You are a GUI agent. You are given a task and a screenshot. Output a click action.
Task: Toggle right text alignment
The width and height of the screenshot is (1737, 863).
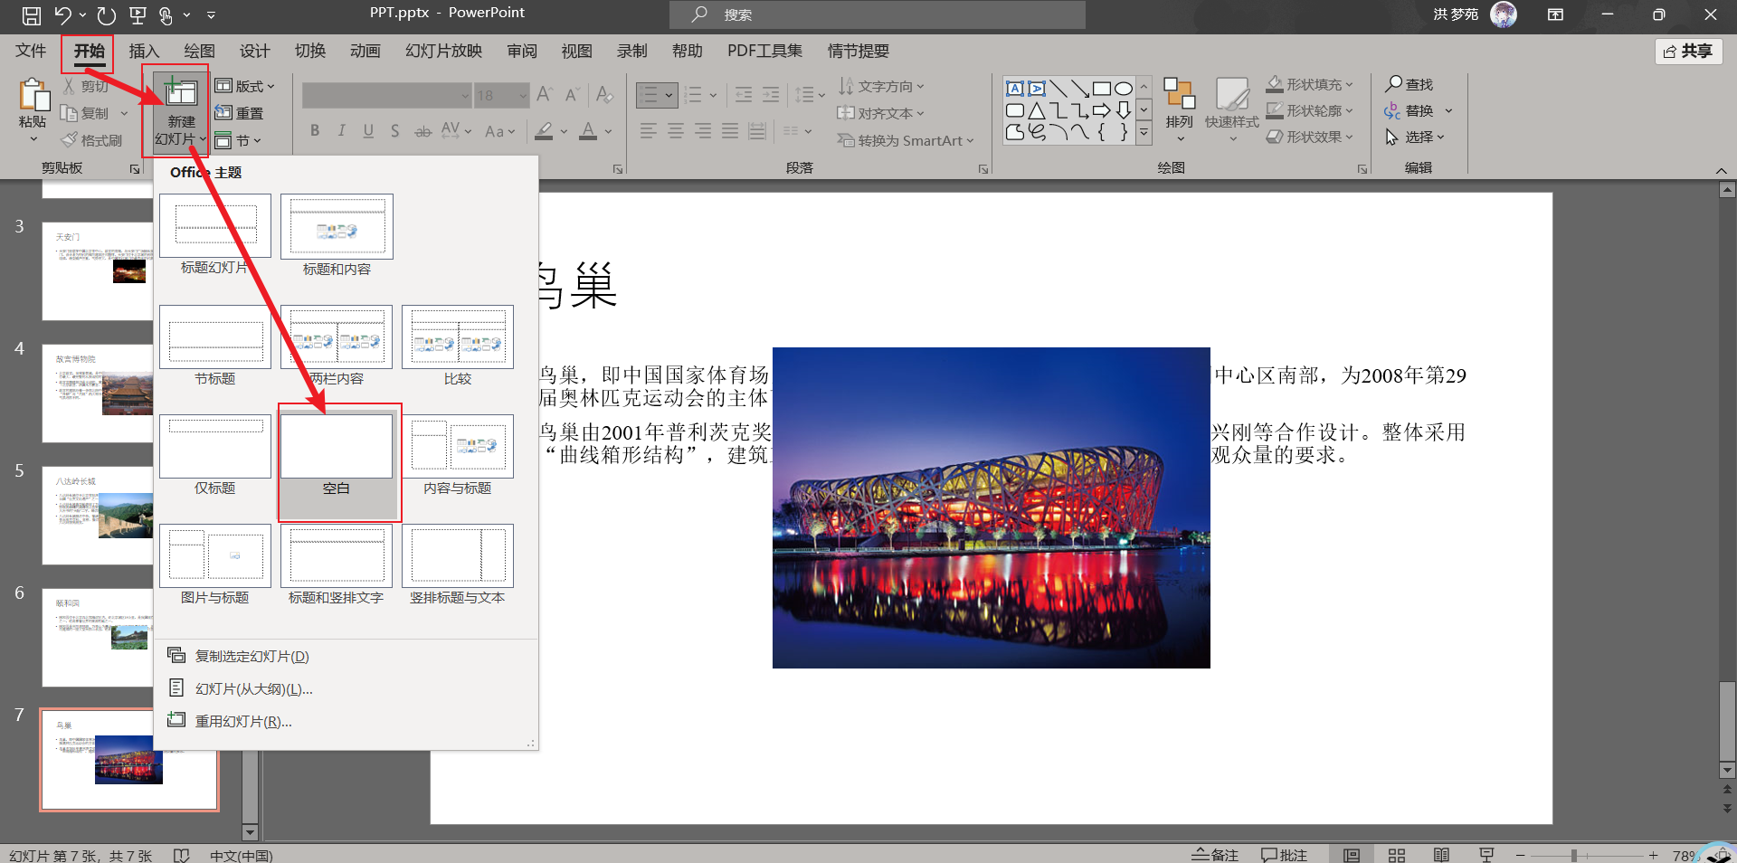pyautogui.click(x=703, y=131)
